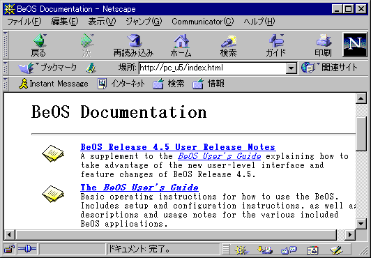371x258 pixels.
Task: Click the Netscape icon in title bar
Action: point(10,9)
